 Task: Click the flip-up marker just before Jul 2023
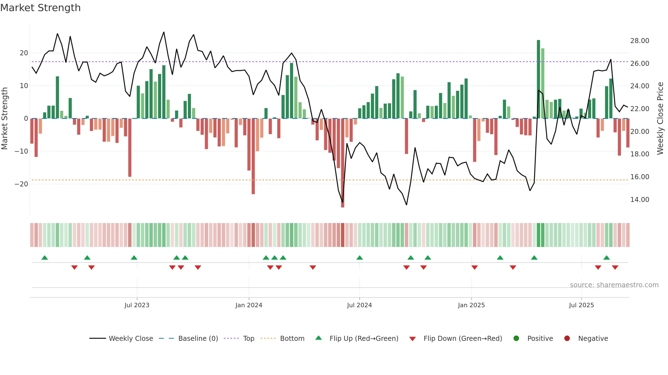(134, 257)
